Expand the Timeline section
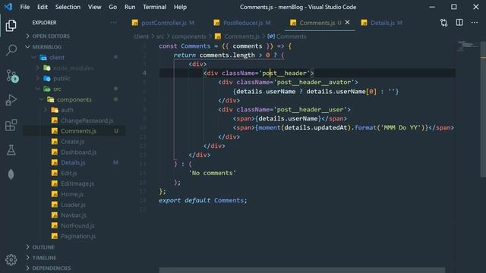The width and height of the screenshot is (486, 273). click(x=44, y=258)
